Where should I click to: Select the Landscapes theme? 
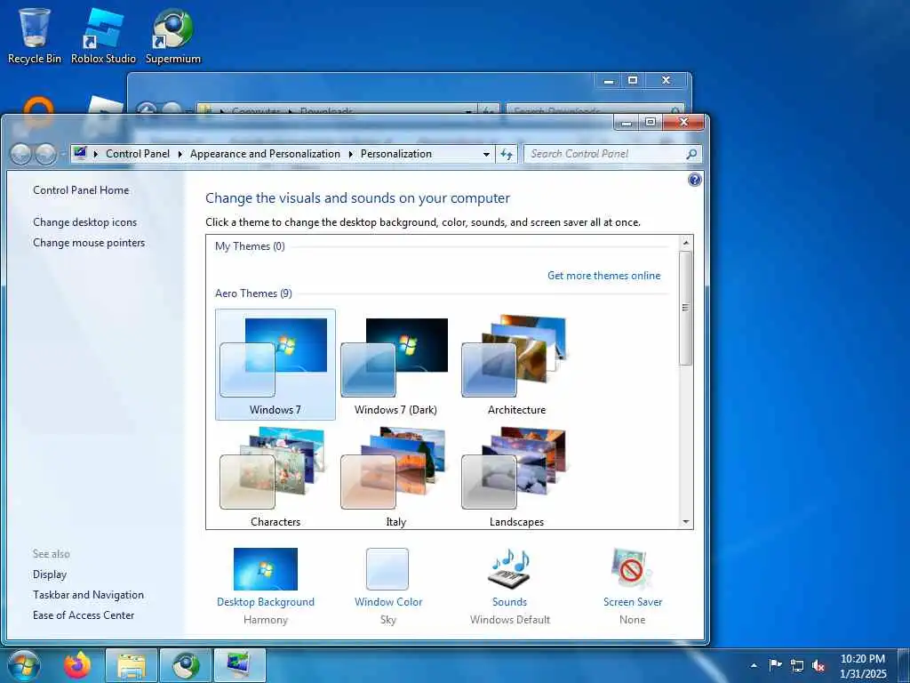516,477
